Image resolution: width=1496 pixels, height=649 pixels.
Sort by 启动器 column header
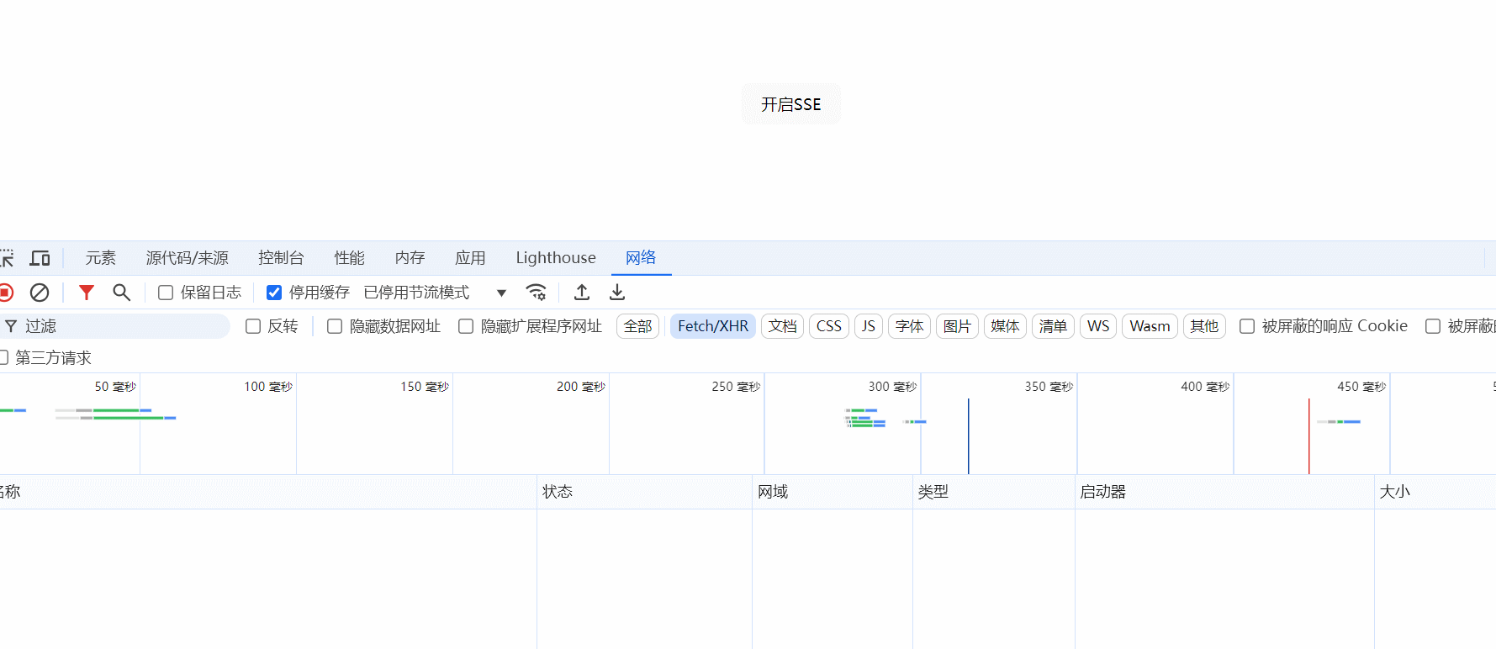1224,492
